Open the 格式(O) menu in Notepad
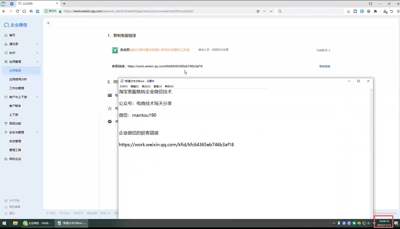The image size is (400, 229). point(146,86)
